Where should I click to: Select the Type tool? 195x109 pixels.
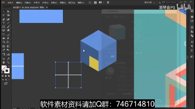pos(4,23)
